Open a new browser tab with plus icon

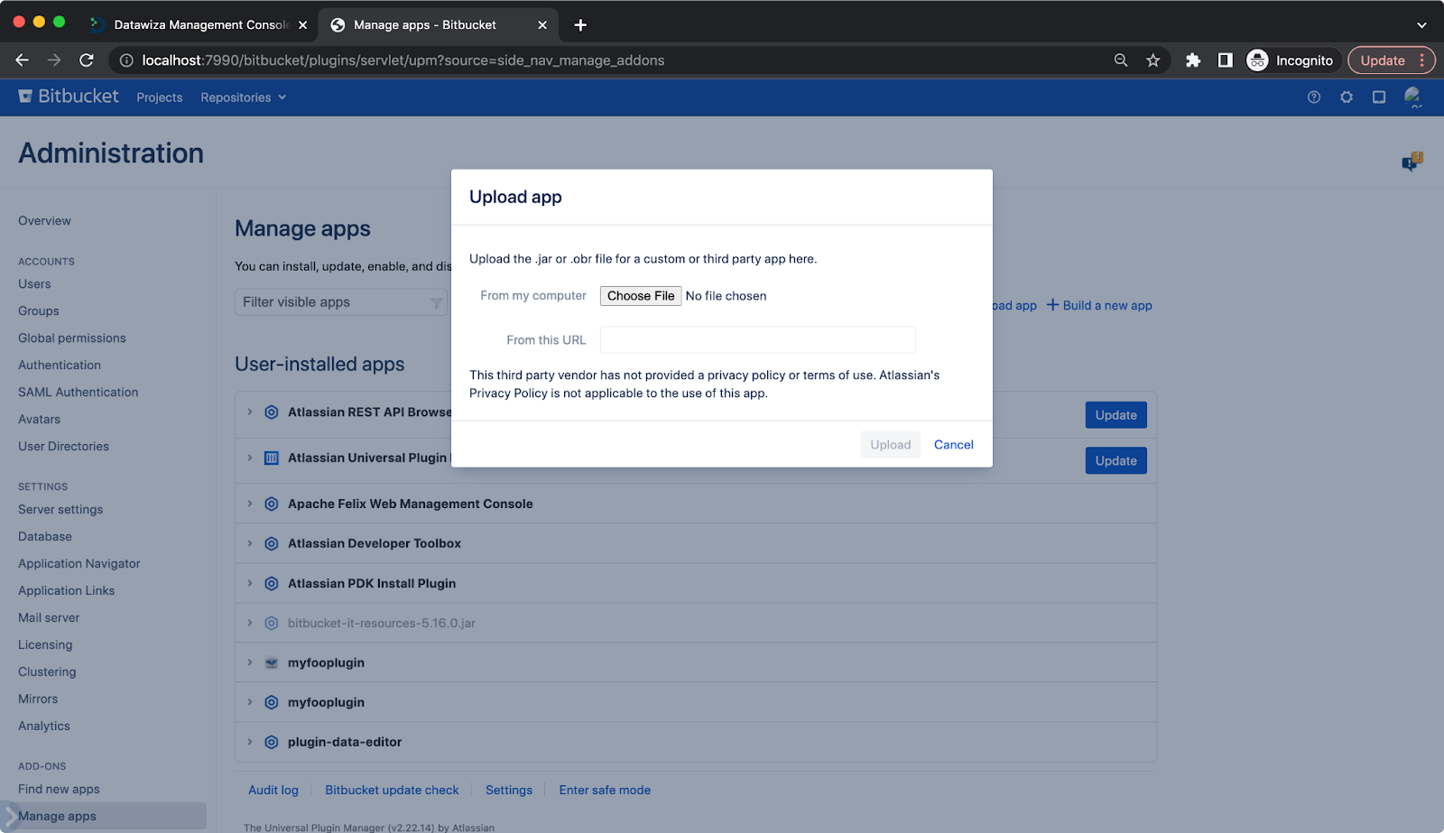click(x=580, y=25)
